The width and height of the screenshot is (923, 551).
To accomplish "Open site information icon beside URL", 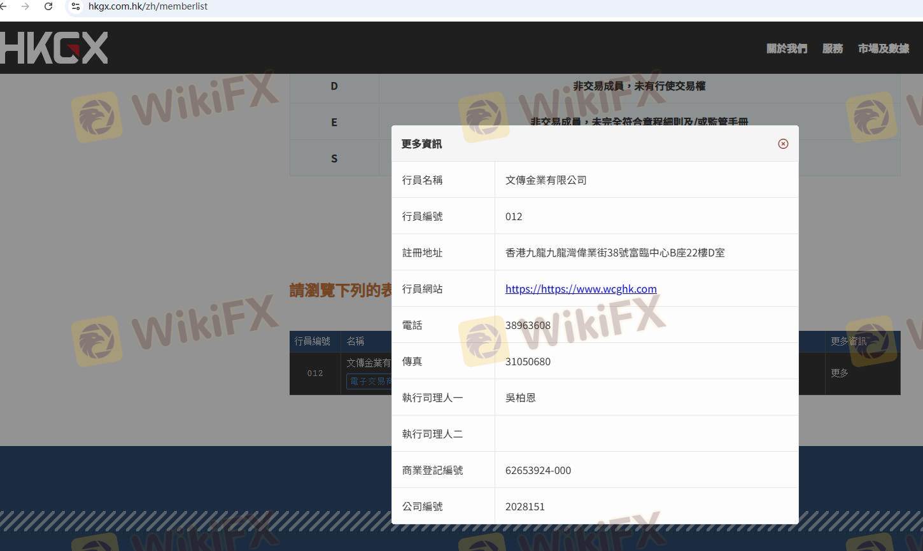I will pyautogui.click(x=76, y=6).
